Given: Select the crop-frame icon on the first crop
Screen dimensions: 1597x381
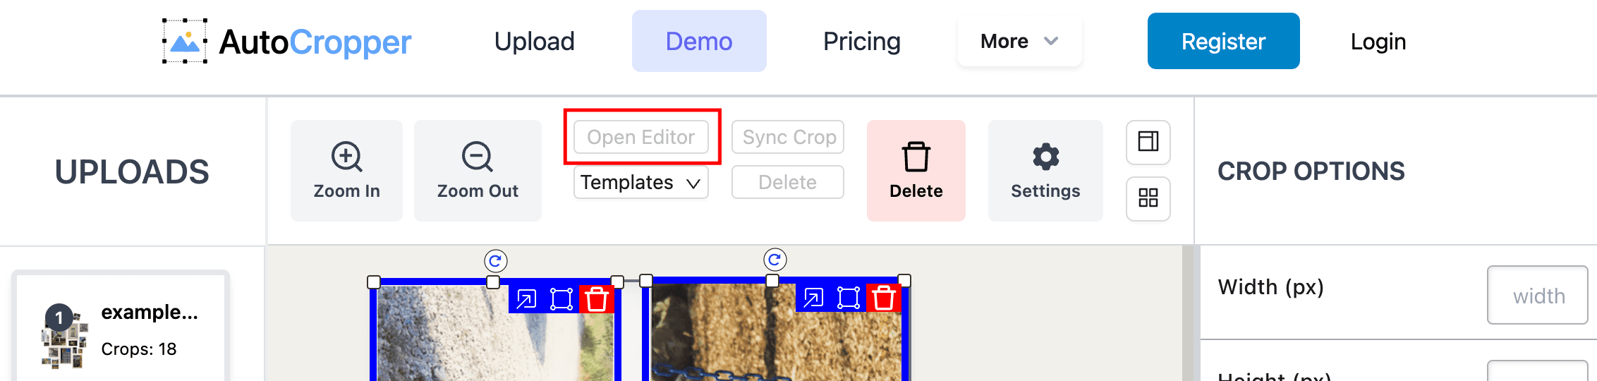Looking at the screenshot, I should coord(561,299).
